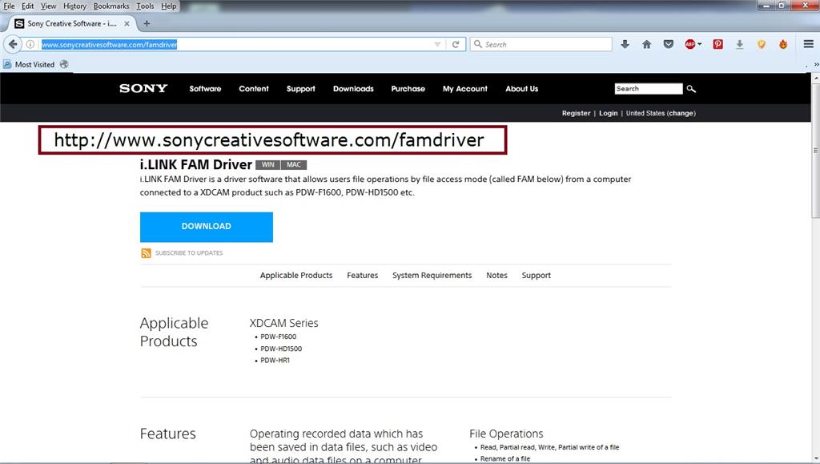Open the File menu
The image size is (820, 464).
click(x=9, y=6)
